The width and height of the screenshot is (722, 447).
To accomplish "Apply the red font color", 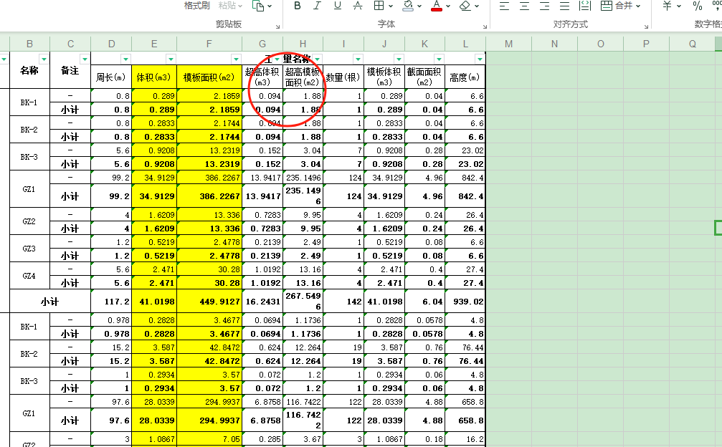I will (x=437, y=6).
